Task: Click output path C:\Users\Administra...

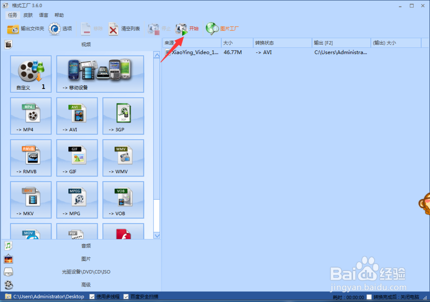Action: click(x=341, y=52)
